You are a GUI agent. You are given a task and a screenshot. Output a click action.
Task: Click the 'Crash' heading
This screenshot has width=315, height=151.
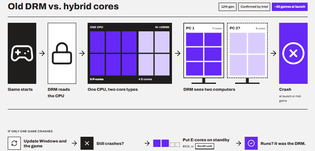tap(285, 90)
